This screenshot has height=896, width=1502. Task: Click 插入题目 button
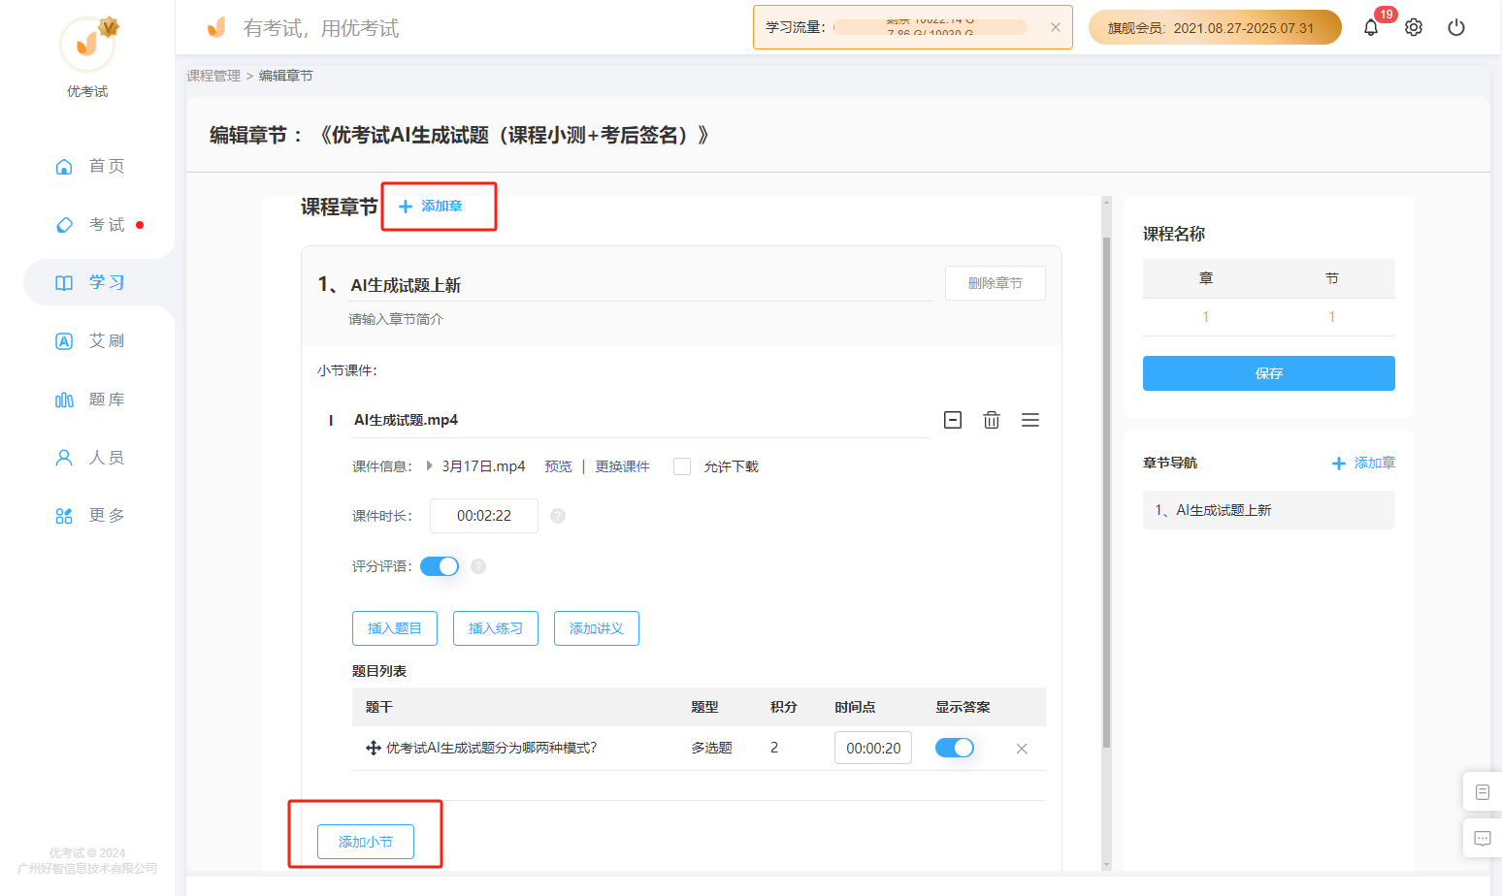click(x=395, y=628)
